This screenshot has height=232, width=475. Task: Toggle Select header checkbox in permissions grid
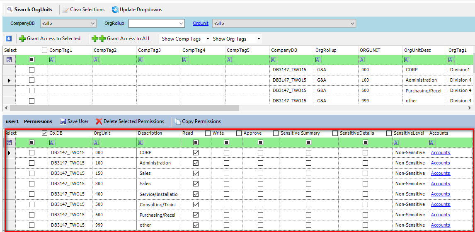[44, 133]
